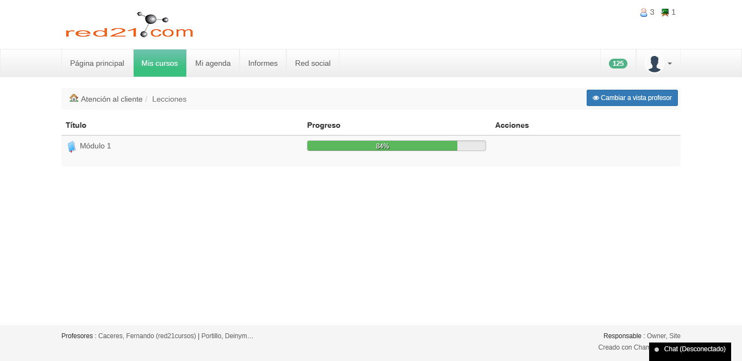Expand the Chat (Desconectado) panel
Viewport: 742px width, 361px height.
coord(690,349)
